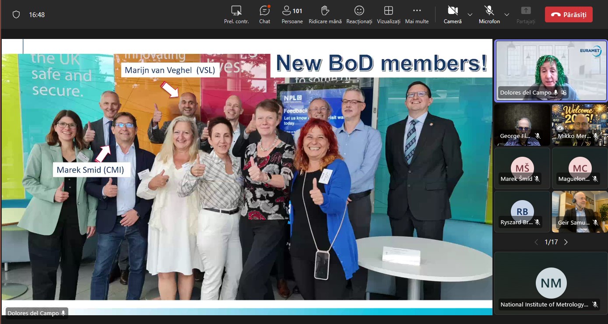This screenshot has height=324, width=608.
Task: Click National Institute of Metrology NM tile
Action: pos(551,283)
